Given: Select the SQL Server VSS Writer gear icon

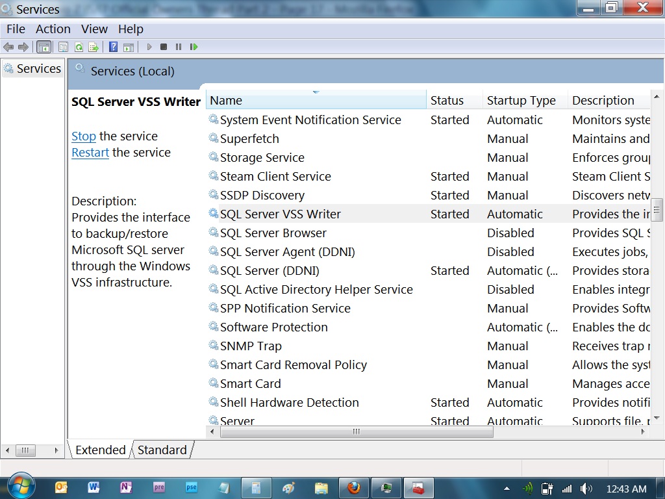Looking at the screenshot, I should (x=213, y=213).
